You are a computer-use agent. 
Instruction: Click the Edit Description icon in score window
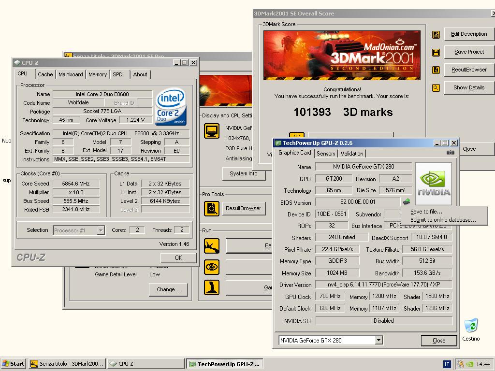coord(436,34)
